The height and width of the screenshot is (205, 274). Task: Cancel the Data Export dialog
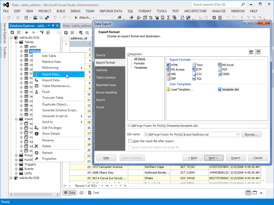(258, 158)
